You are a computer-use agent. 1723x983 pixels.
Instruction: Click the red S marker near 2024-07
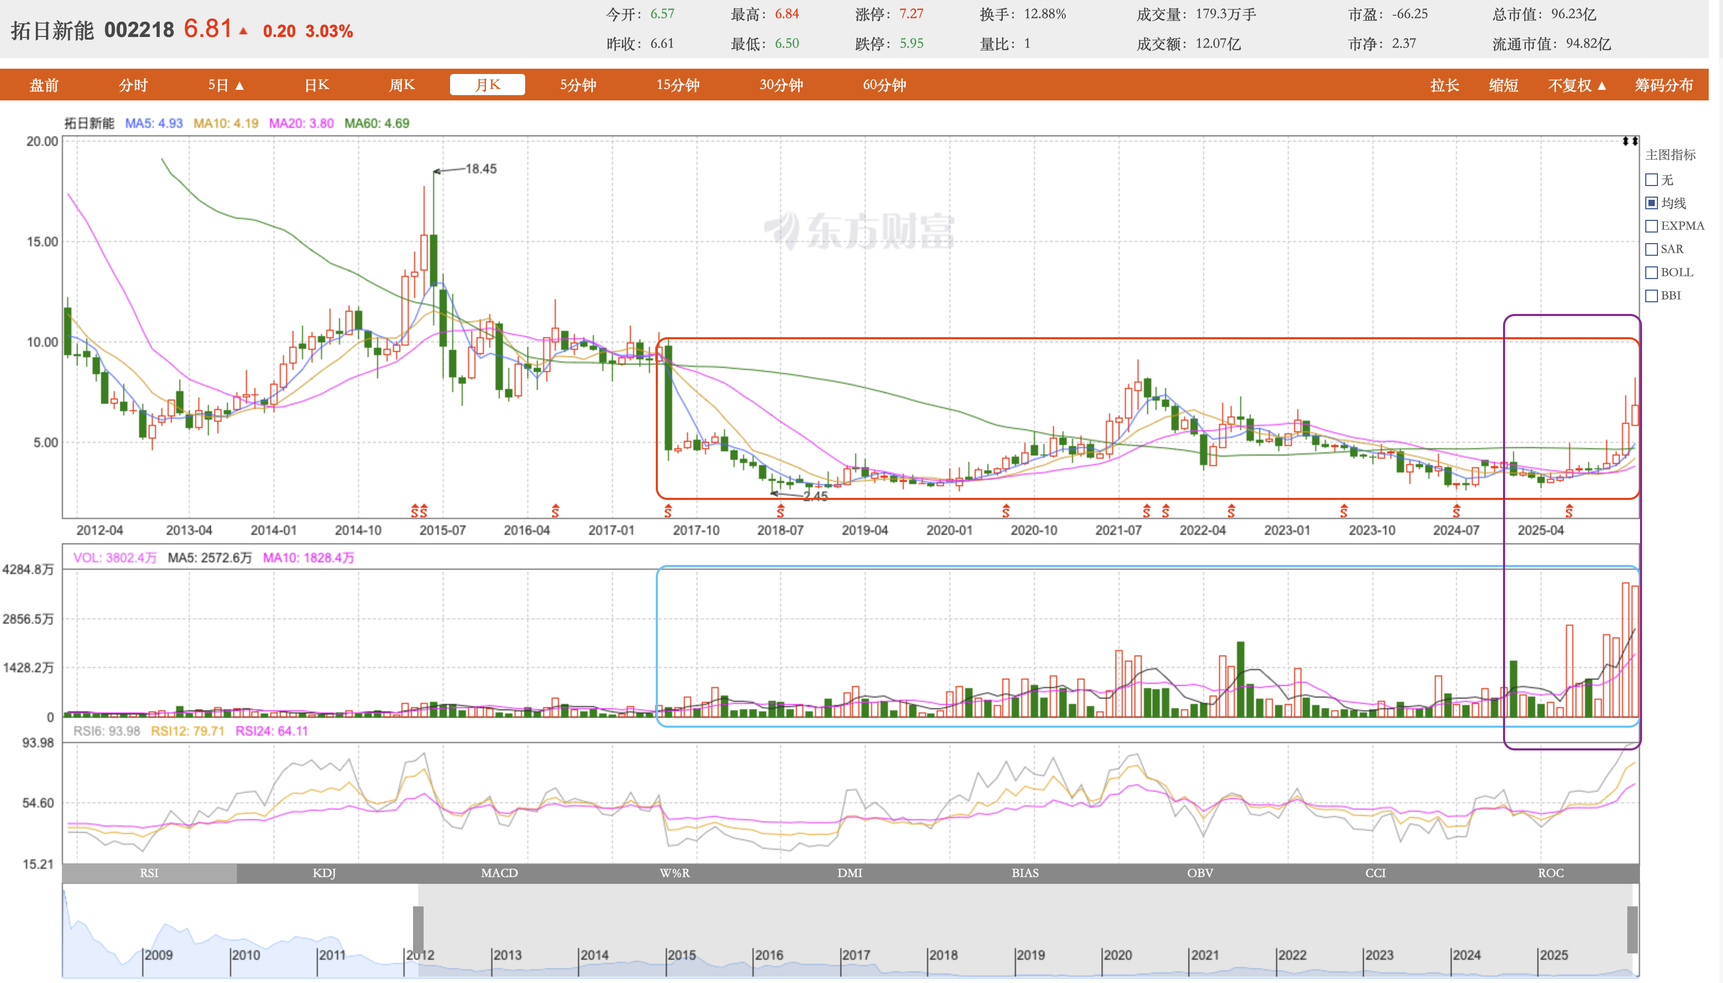click(1457, 511)
